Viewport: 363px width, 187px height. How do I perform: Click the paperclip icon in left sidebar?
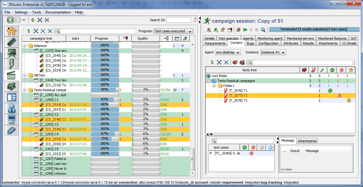click(x=11, y=131)
